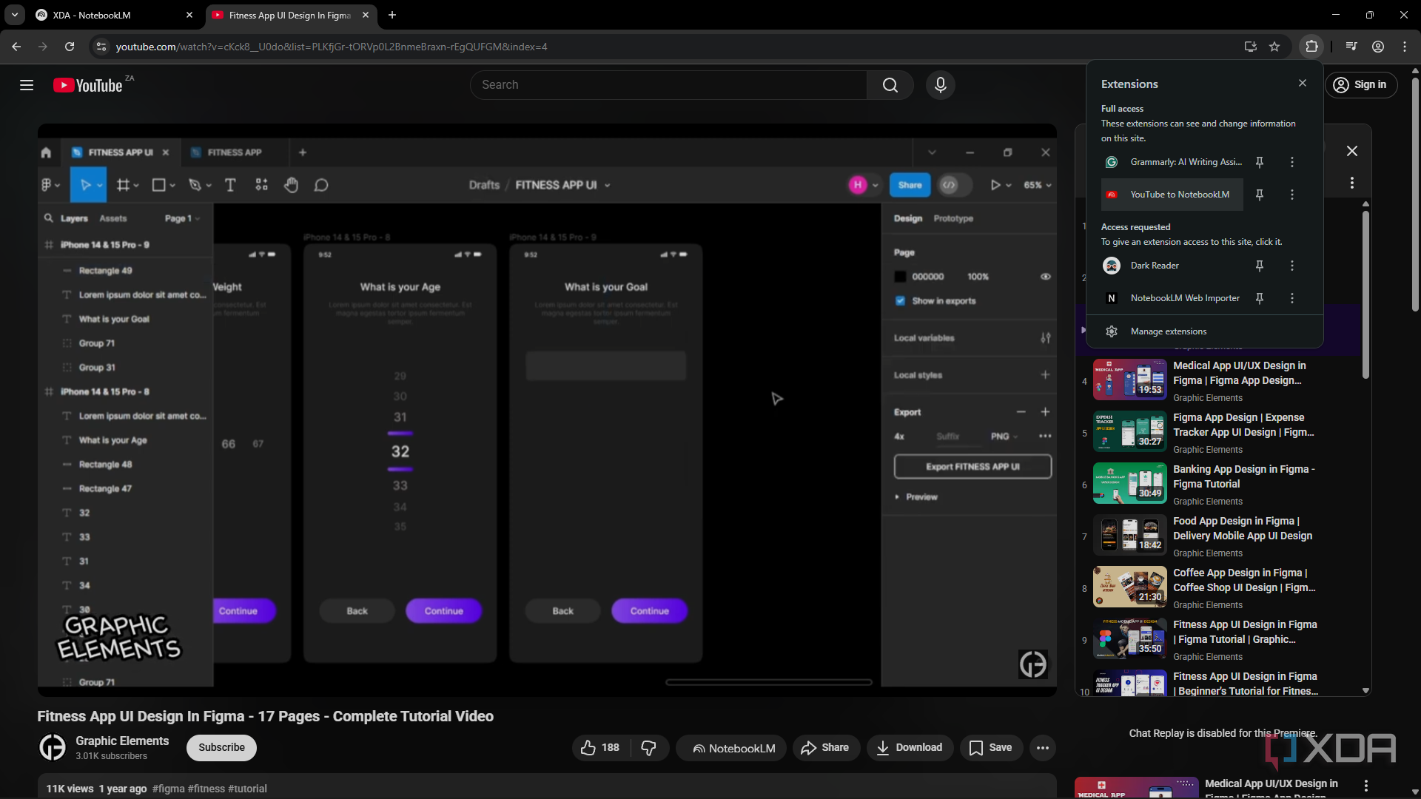Pin the Grammarly extension
1421x799 pixels.
click(1260, 162)
